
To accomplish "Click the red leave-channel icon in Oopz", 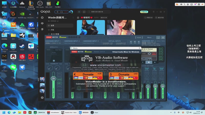I will tap(66, 12).
